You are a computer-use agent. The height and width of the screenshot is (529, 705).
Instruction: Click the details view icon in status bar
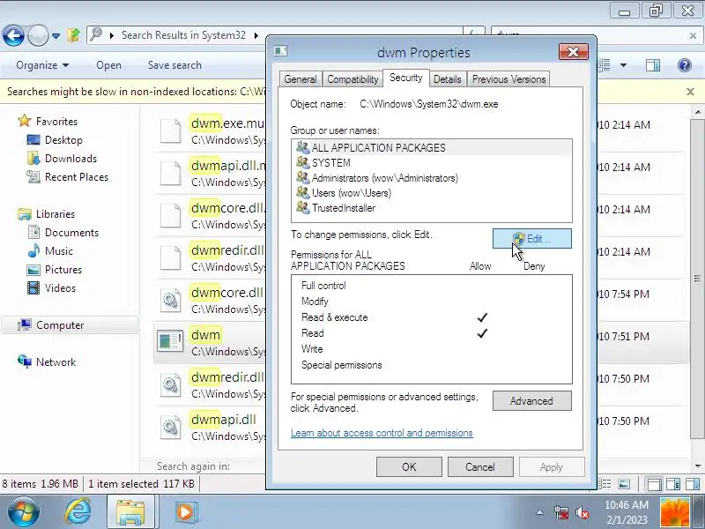tap(605, 484)
